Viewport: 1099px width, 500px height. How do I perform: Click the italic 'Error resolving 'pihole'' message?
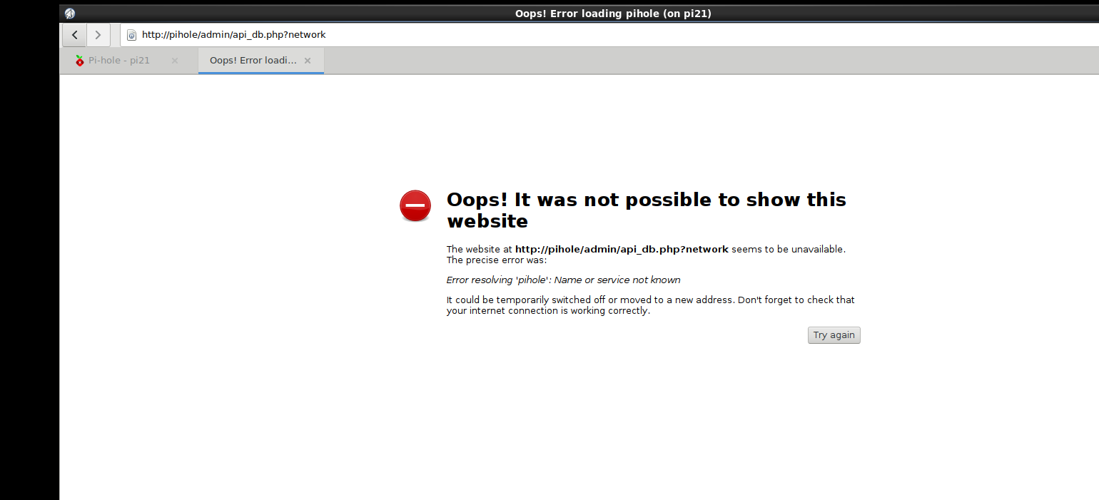click(564, 280)
